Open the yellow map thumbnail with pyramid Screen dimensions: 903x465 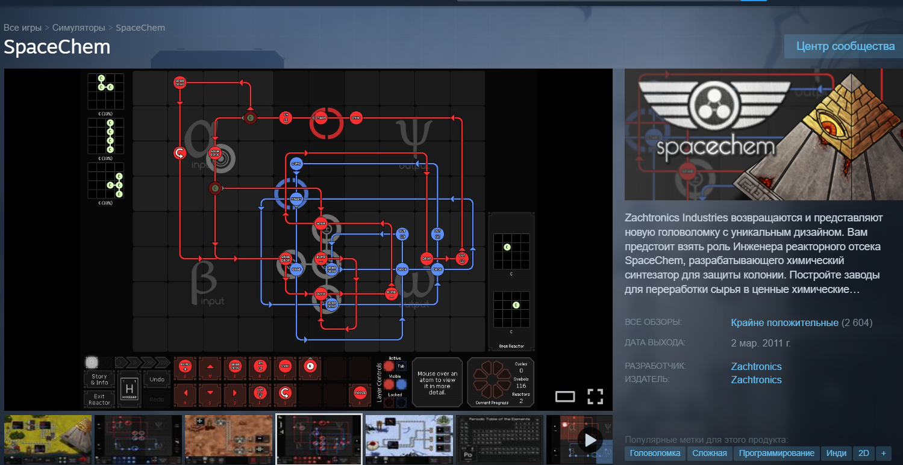48,440
